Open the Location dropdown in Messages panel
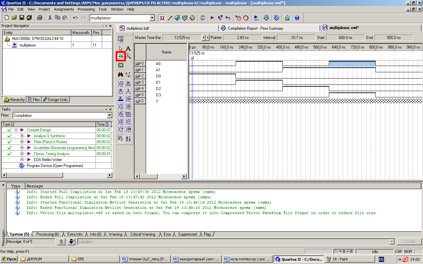Image resolution: width=423 pixels, height=264 pixels. coord(392,242)
